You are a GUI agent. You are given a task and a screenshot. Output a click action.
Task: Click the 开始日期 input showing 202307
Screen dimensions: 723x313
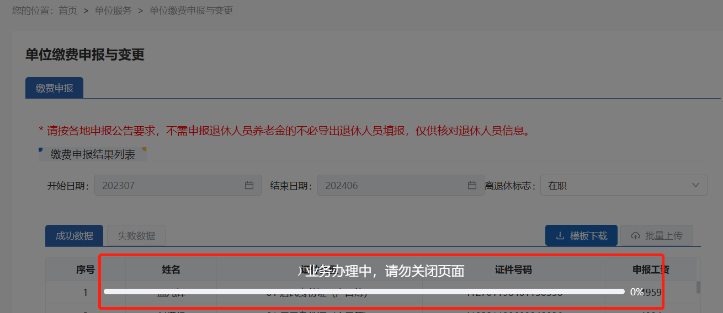178,186
